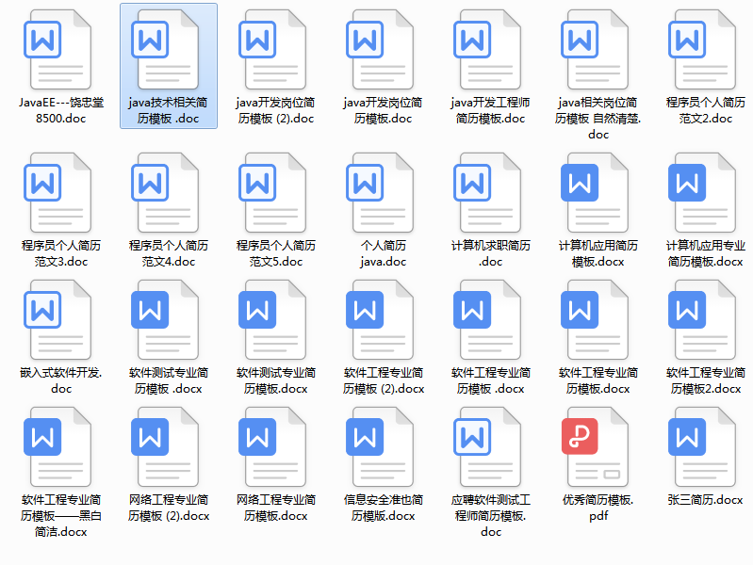Image resolution: width=753 pixels, height=565 pixels.
Task: Click the java技术相关简历模板 .doc file icon
Action: click(165, 50)
